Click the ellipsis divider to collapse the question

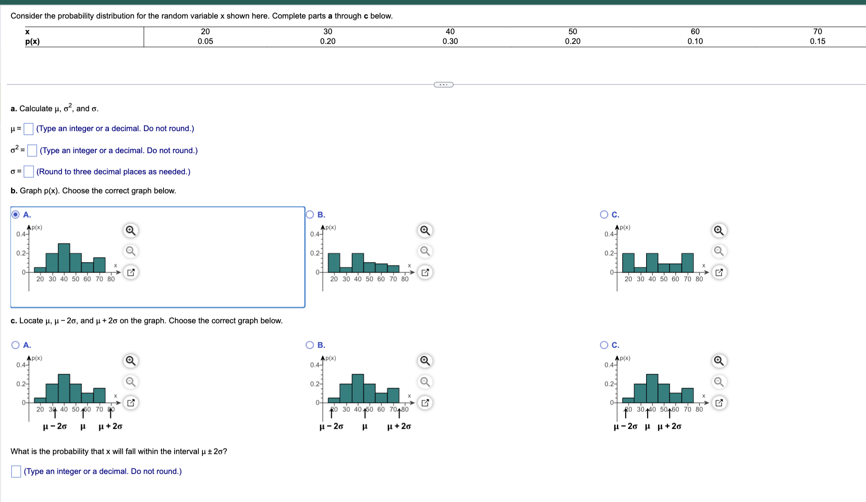coord(443,85)
